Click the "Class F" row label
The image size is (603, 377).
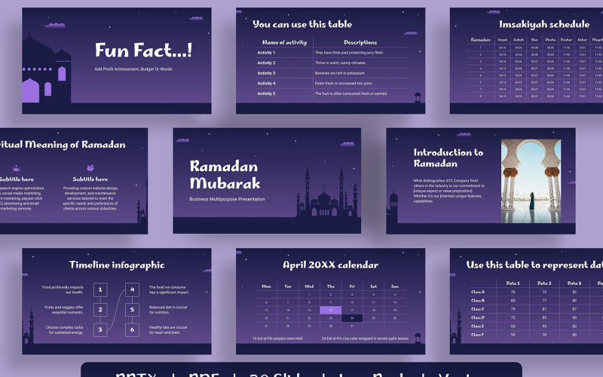pos(478,335)
